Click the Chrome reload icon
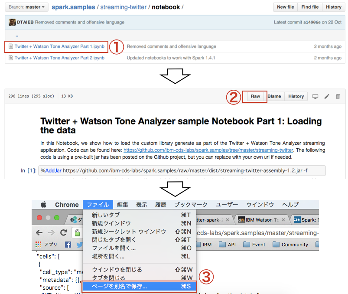Viewport: 348px width, 294px height. (63, 232)
